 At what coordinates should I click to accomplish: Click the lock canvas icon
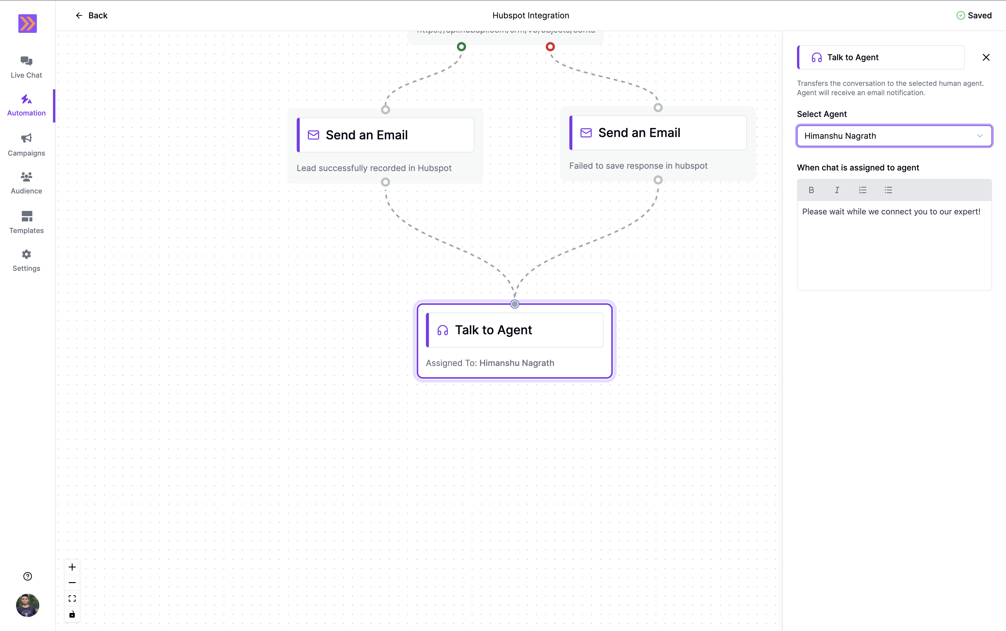[x=72, y=614]
